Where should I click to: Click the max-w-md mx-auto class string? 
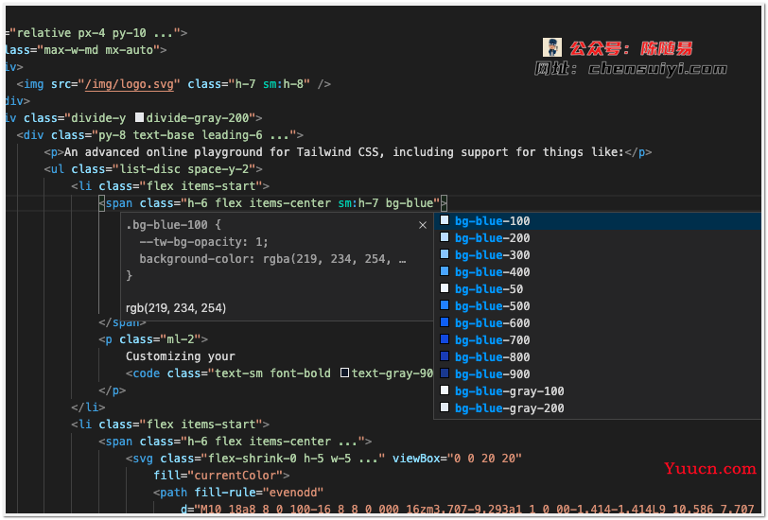point(98,50)
